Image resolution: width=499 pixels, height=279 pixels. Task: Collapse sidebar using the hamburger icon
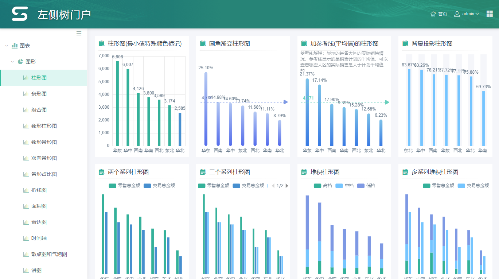pos(79,34)
